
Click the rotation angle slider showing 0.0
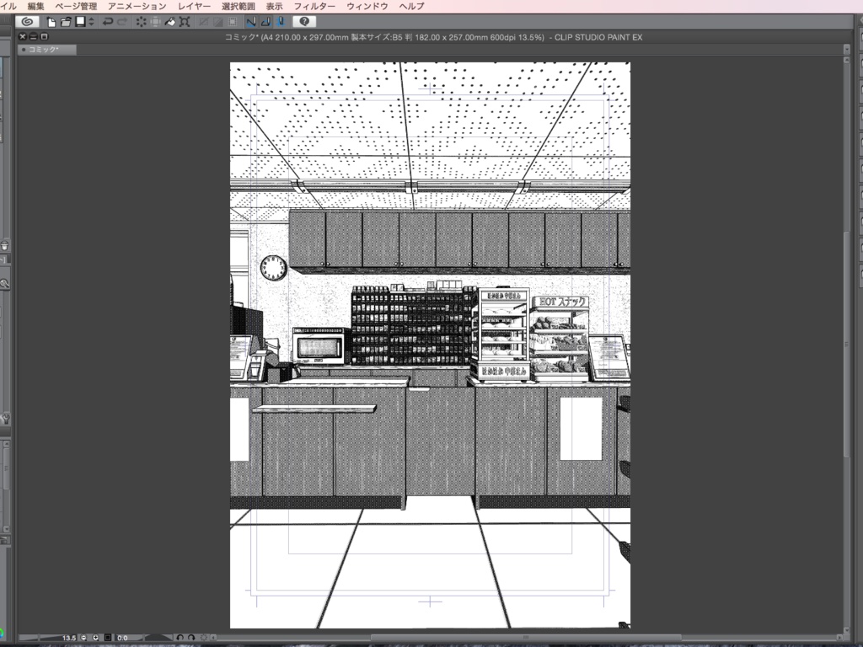click(144, 638)
